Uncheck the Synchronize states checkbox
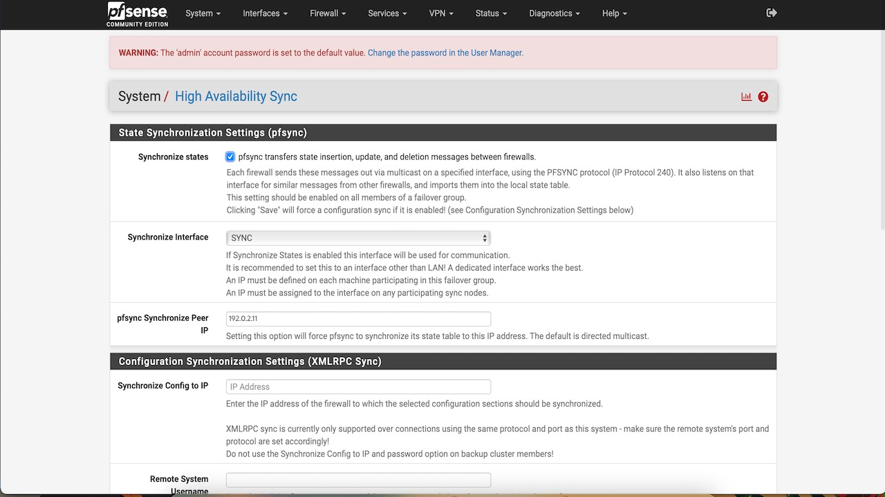Viewport: 885px width, 497px height. click(230, 157)
